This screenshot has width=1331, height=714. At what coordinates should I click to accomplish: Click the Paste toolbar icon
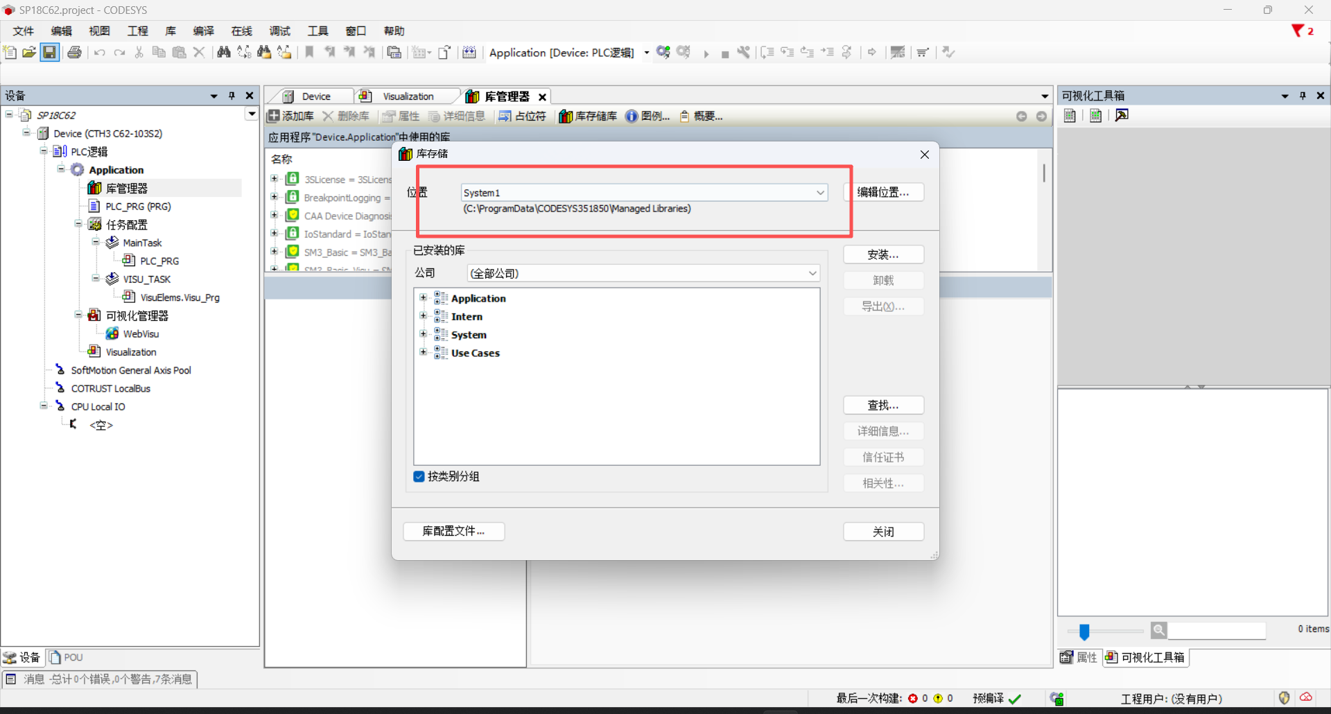[179, 52]
